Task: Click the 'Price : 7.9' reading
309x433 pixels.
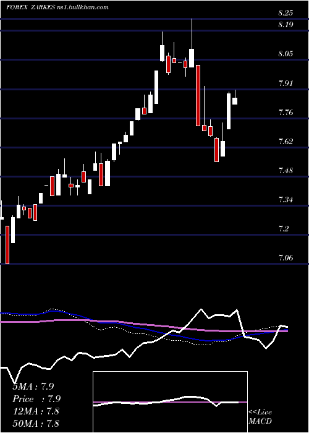Action: pyautogui.click(x=36, y=399)
